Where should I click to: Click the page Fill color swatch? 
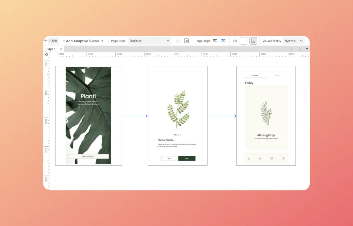(x=243, y=41)
